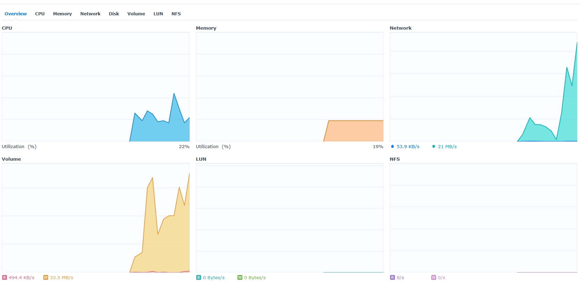Open the NFS tab
Image resolution: width=580 pixels, height=283 pixels.
[x=176, y=14]
